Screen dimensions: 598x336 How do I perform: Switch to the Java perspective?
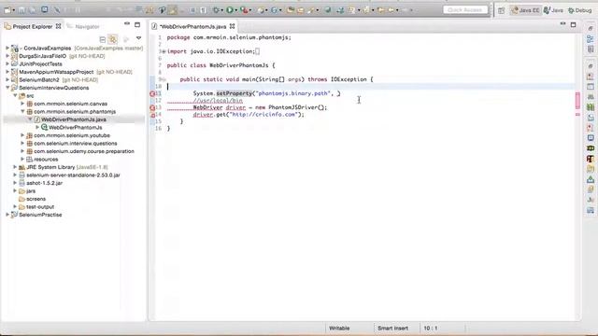click(553, 10)
